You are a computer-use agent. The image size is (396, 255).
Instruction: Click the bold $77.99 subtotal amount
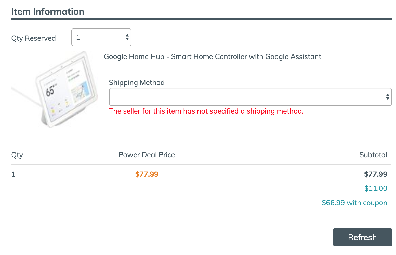(375, 174)
